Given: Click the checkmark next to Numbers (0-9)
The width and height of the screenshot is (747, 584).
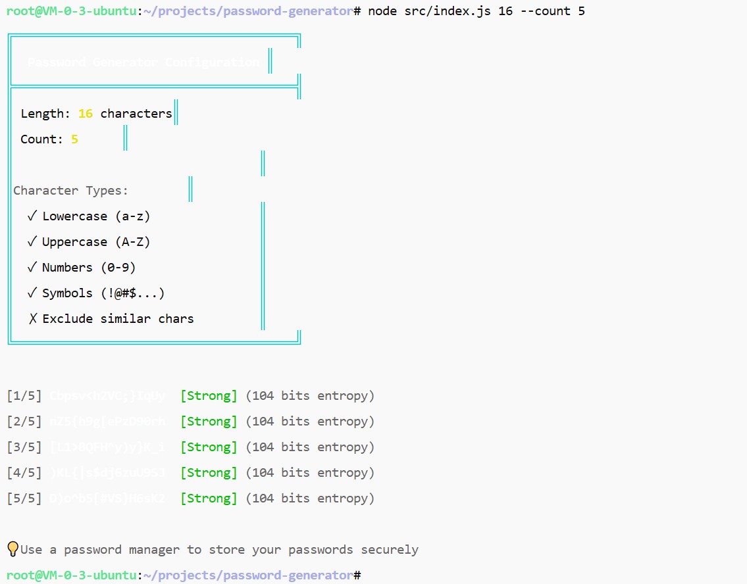Looking at the screenshot, I should pos(32,267).
